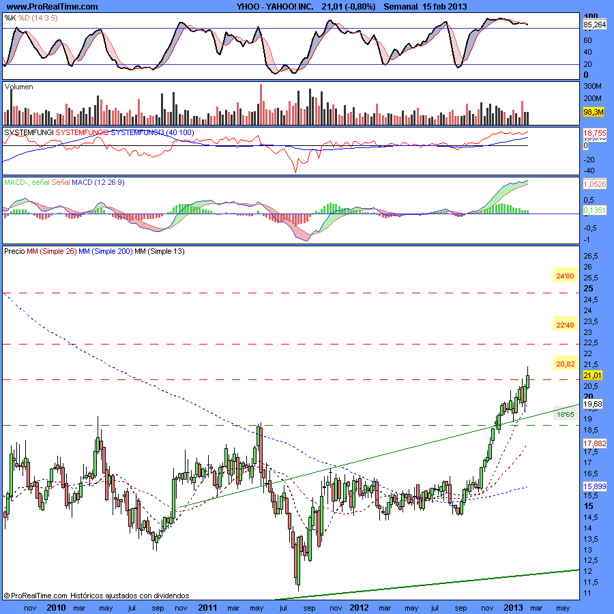Click the MM (Simple 200) legend
This screenshot has height=614, width=614.
106,251
